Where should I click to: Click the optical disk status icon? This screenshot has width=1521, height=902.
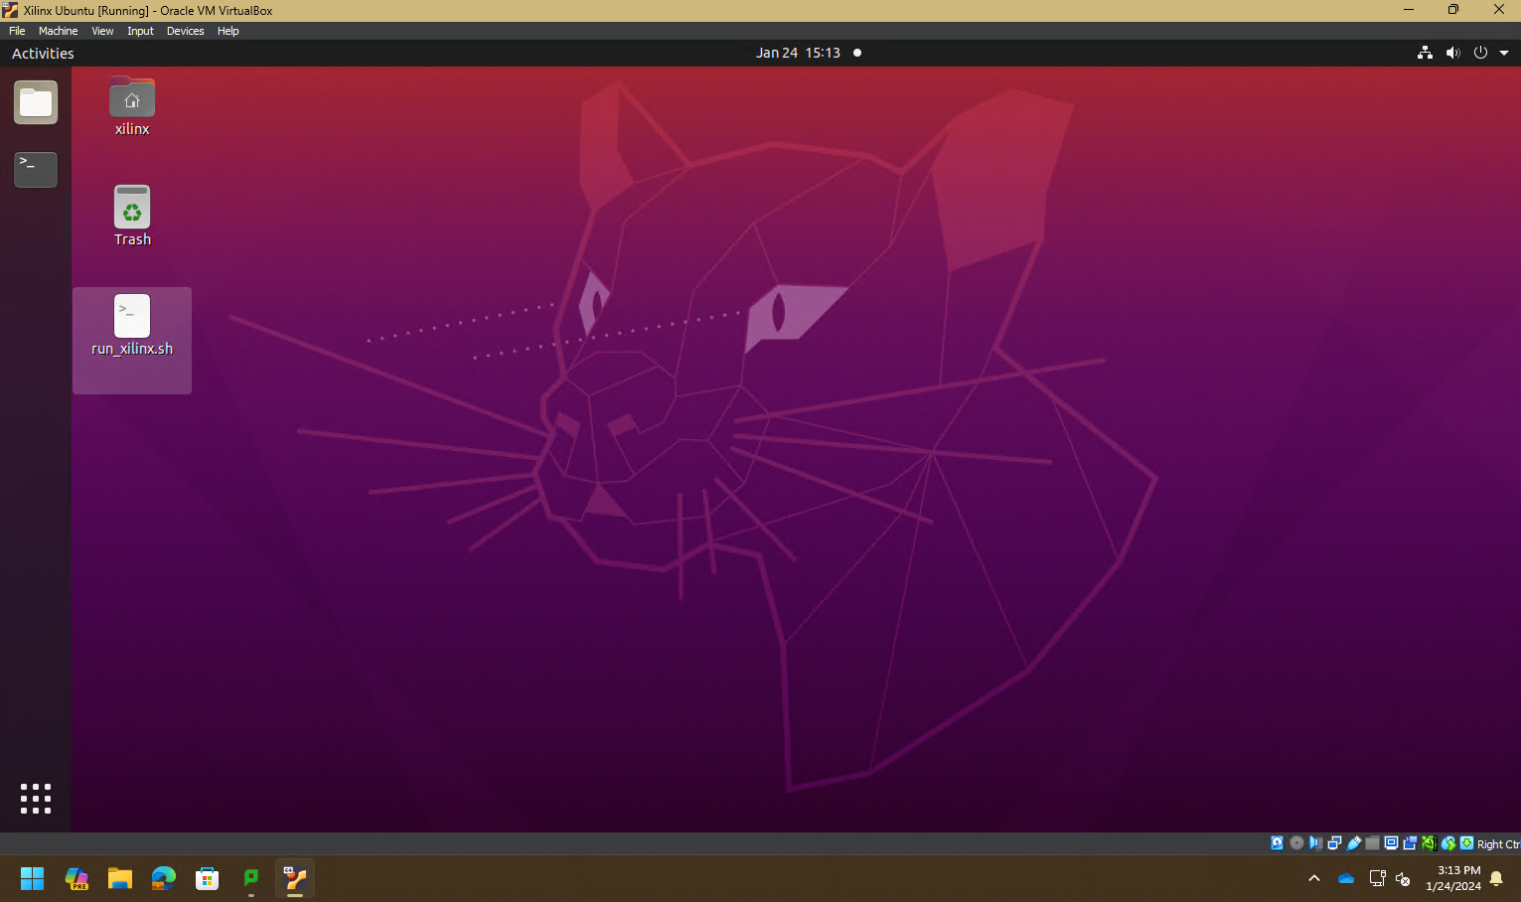1296,843
